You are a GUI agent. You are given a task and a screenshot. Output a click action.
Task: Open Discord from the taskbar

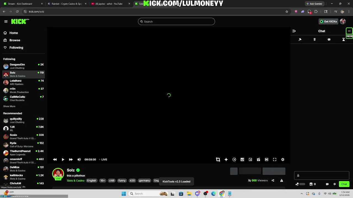click(197, 194)
